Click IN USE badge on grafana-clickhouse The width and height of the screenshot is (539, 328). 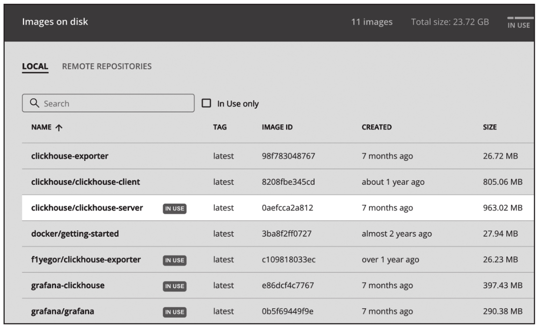click(175, 286)
